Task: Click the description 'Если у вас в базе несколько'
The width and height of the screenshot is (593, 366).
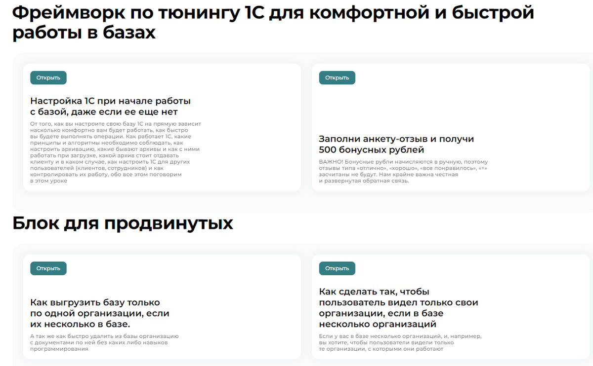Action: coord(400,342)
